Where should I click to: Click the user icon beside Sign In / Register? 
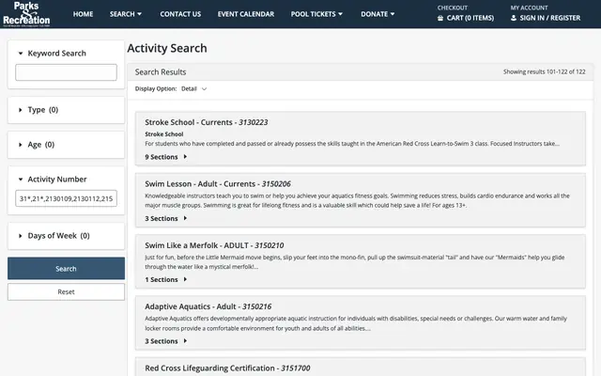click(514, 18)
